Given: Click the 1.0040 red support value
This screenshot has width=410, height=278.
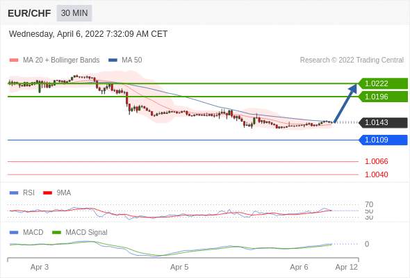Looking at the screenshot, I should click(x=376, y=174).
